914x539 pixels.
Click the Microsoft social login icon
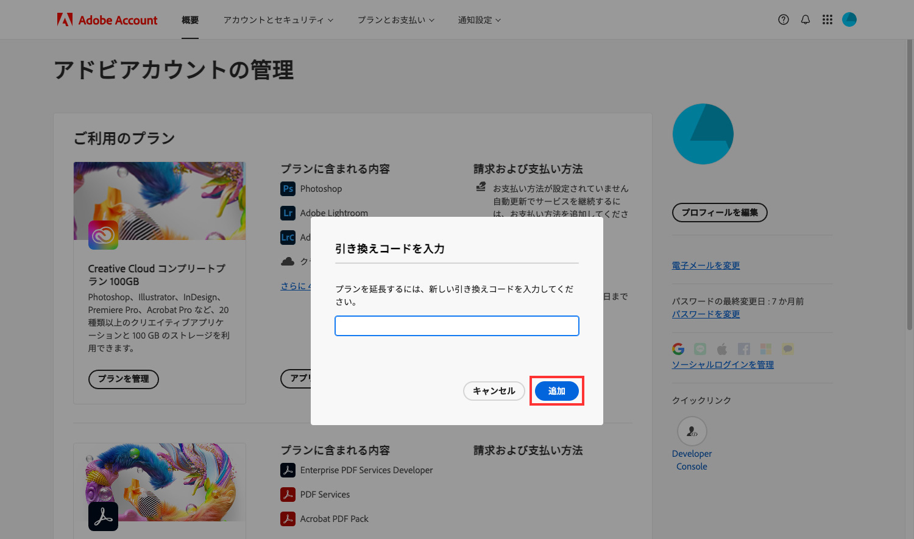point(766,349)
